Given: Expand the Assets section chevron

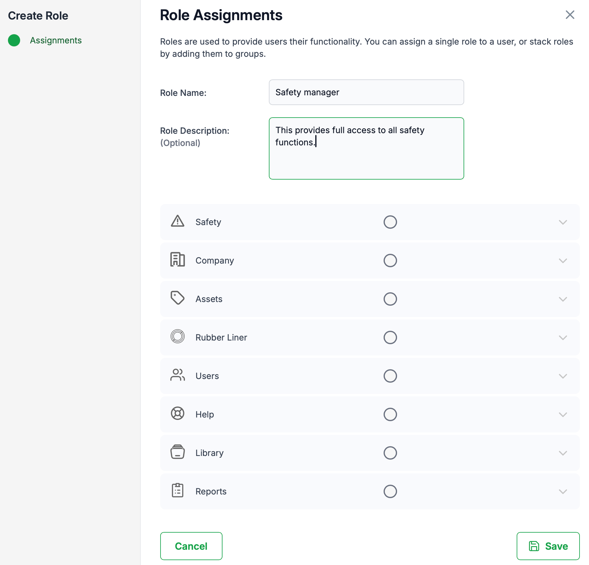Looking at the screenshot, I should 563,299.
